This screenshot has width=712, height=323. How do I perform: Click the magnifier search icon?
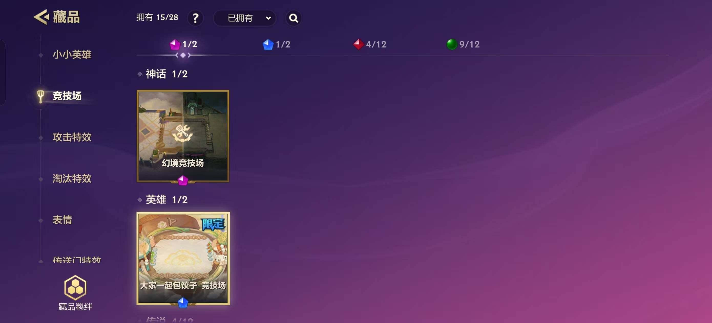click(x=293, y=18)
